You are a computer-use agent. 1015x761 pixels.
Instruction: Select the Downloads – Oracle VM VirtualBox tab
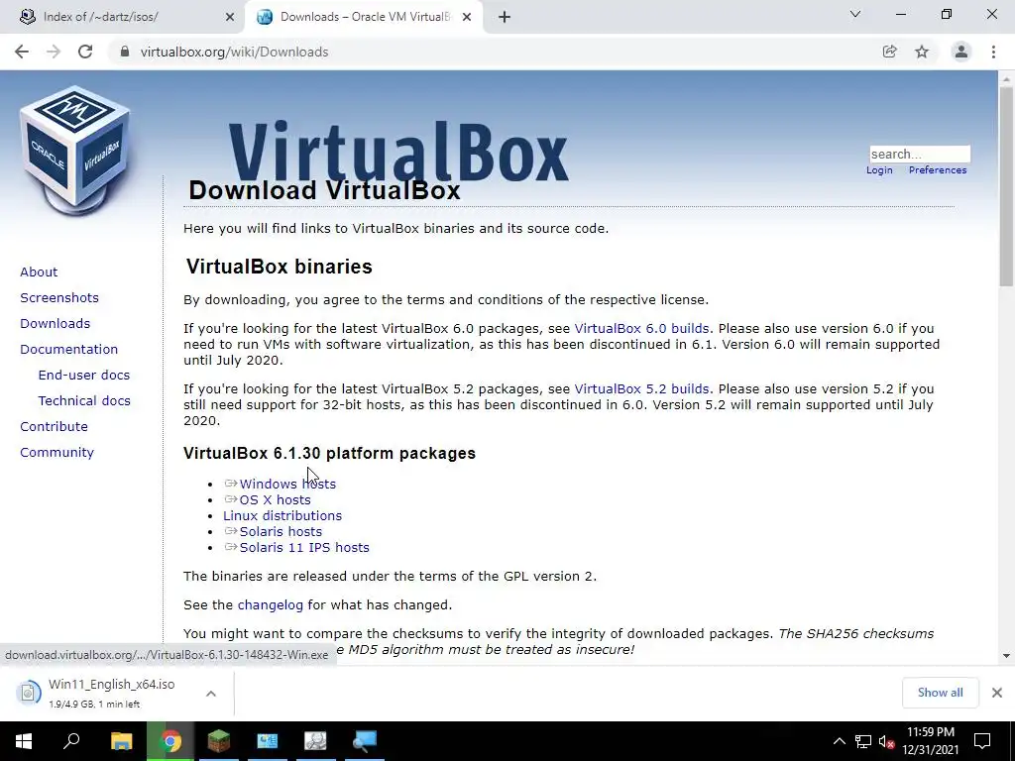pyautogui.click(x=363, y=18)
